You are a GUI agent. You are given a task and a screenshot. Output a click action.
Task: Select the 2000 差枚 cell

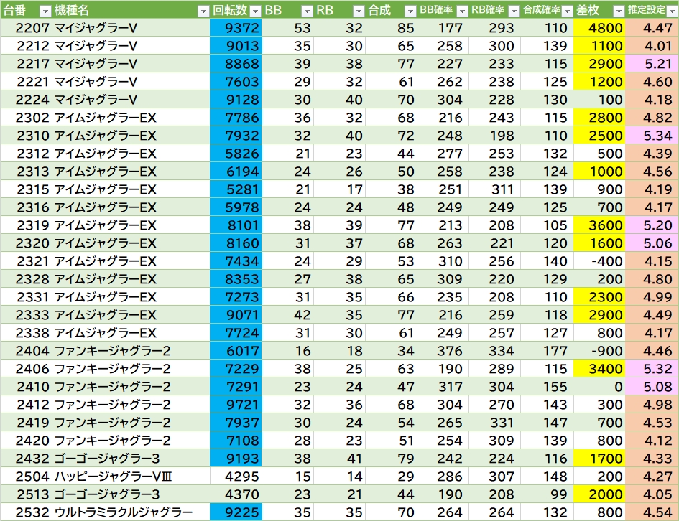[599, 494]
